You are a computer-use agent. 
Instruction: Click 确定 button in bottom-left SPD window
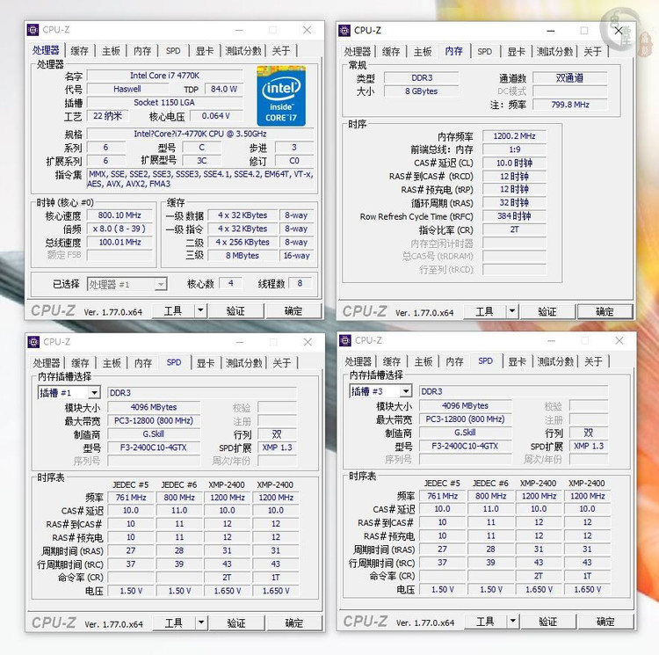(x=294, y=622)
